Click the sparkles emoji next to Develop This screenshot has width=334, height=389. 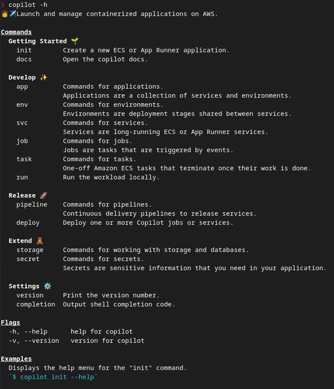(x=44, y=77)
